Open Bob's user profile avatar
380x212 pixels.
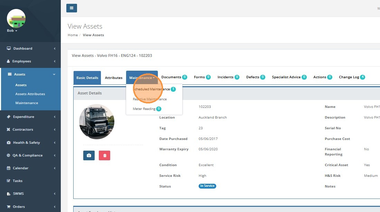click(x=16, y=18)
